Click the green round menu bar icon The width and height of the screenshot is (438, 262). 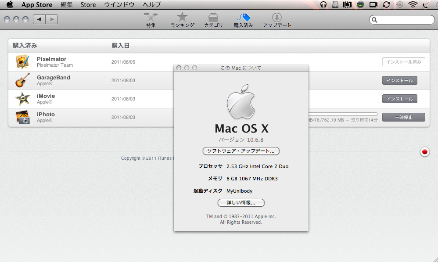point(360,4)
